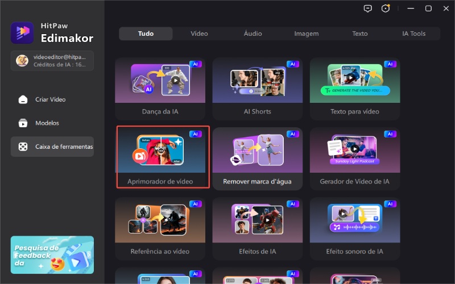This screenshot has height=284, width=455.
Task: Click the Modelos templates icon
Action: pyautogui.click(x=23, y=123)
